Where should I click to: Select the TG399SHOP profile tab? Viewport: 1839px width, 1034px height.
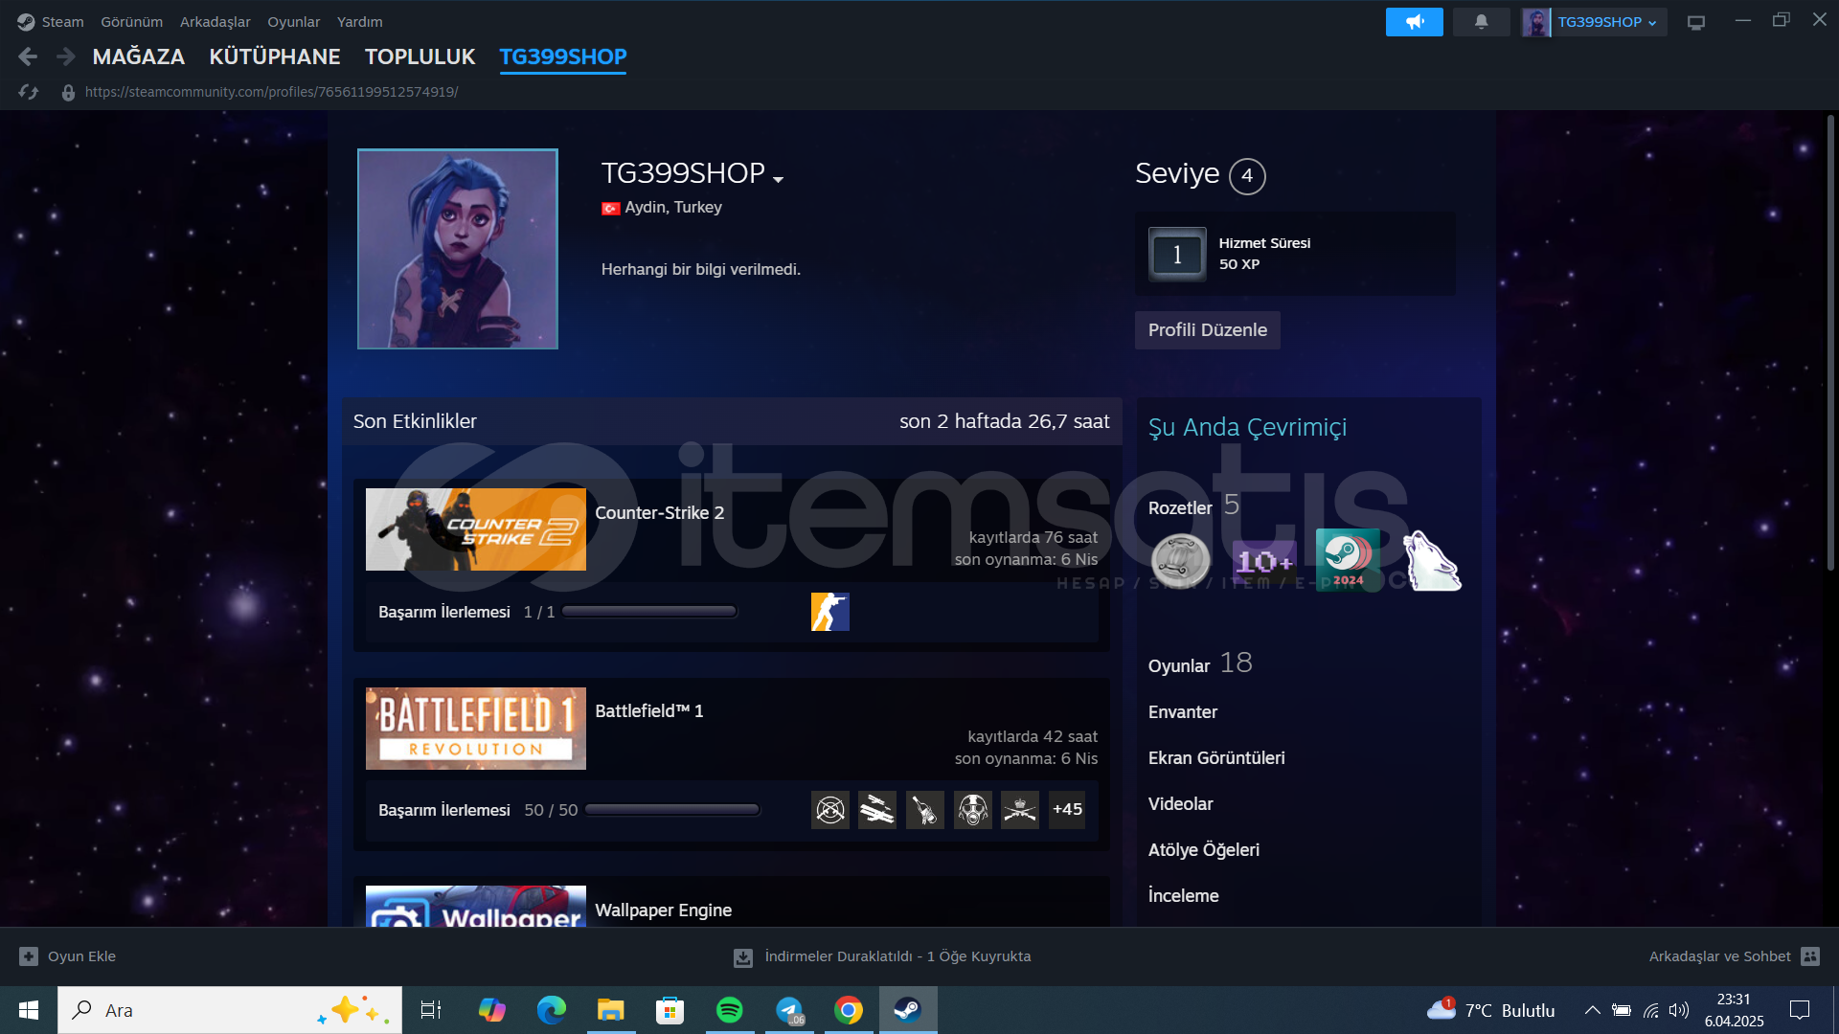(563, 56)
